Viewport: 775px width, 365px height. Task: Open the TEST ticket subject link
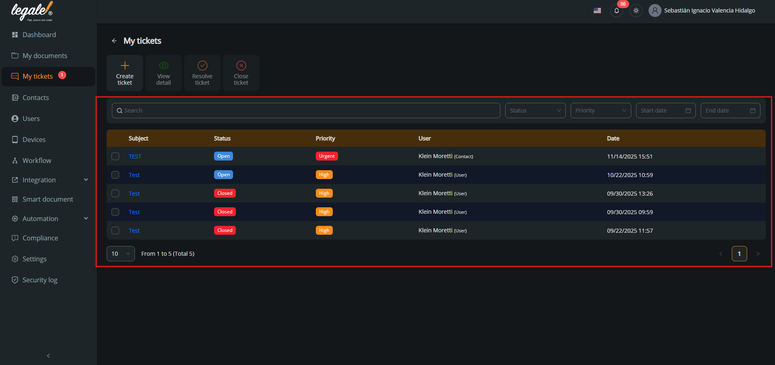coord(135,156)
